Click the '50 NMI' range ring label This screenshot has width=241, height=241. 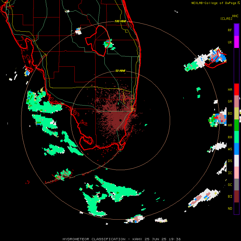[120, 71]
